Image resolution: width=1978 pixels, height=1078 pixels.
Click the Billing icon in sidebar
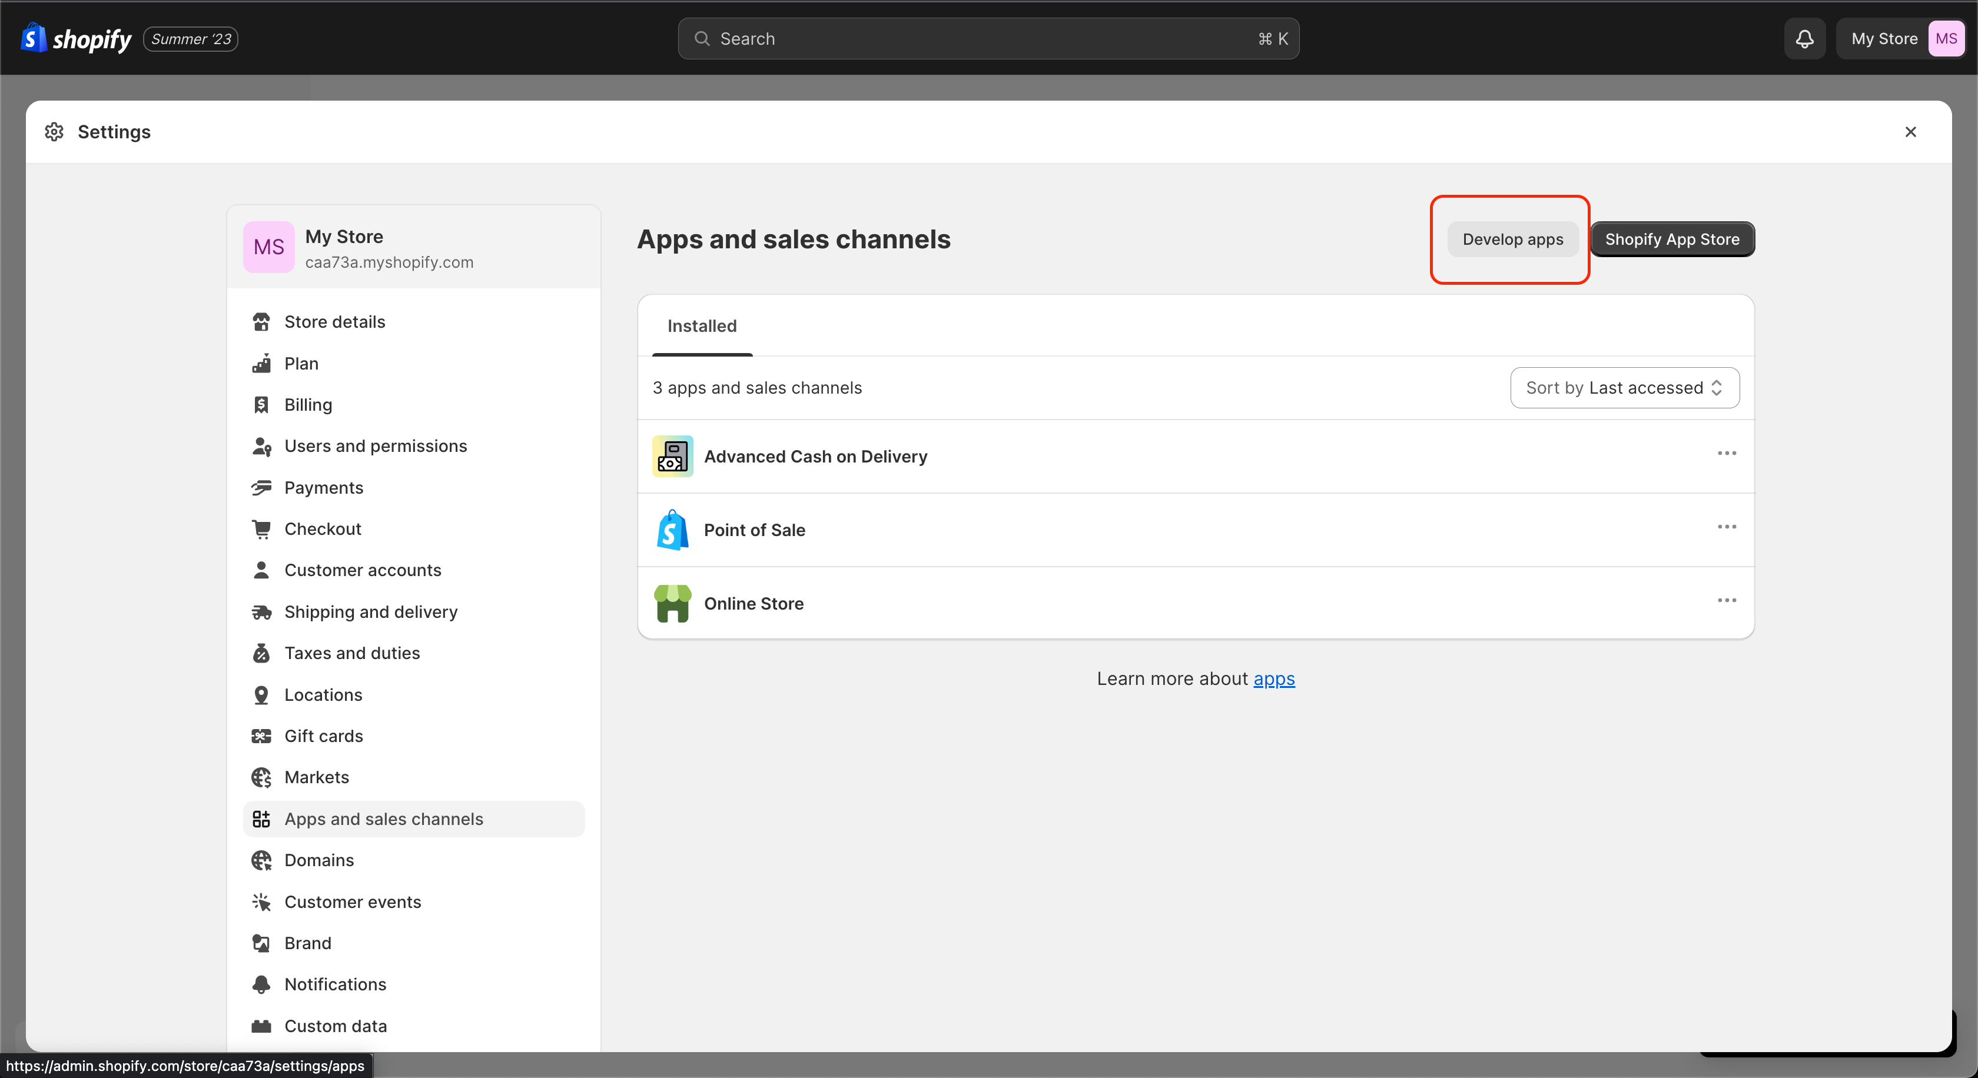click(x=261, y=404)
